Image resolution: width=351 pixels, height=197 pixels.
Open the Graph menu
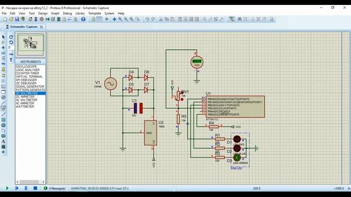[x=55, y=13]
